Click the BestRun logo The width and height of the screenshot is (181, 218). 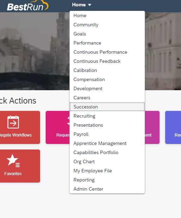point(27,6)
